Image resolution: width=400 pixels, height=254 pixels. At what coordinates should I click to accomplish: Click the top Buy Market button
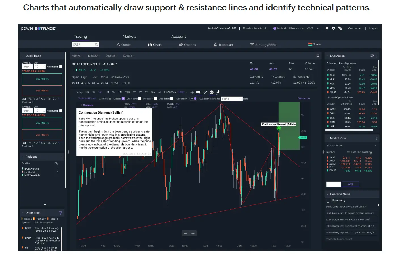tap(42, 79)
